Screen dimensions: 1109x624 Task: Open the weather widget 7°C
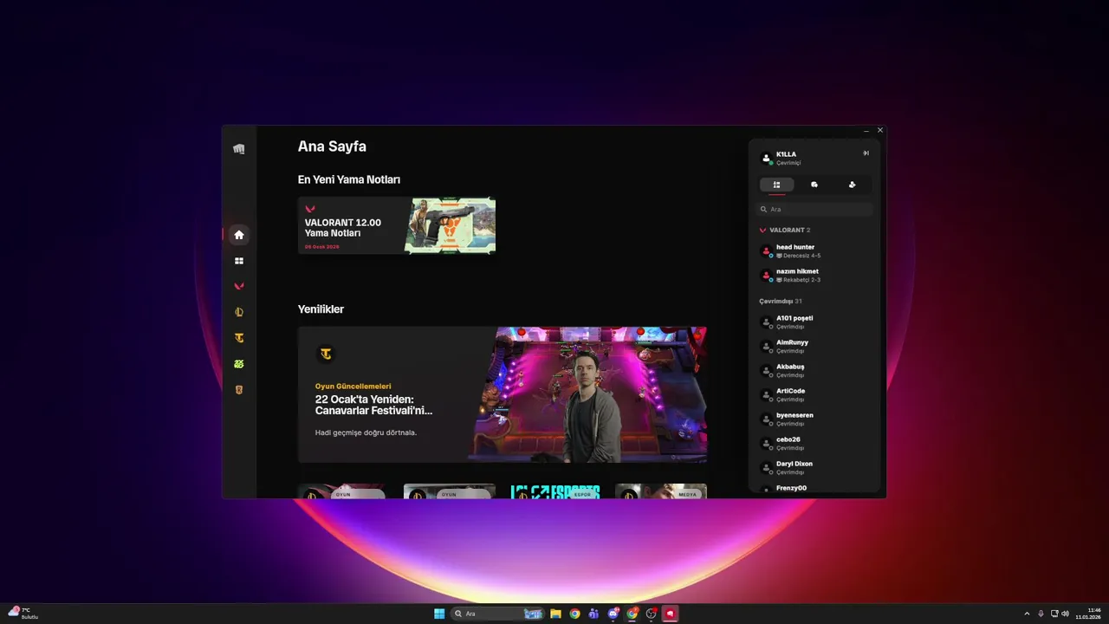coord(24,614)
